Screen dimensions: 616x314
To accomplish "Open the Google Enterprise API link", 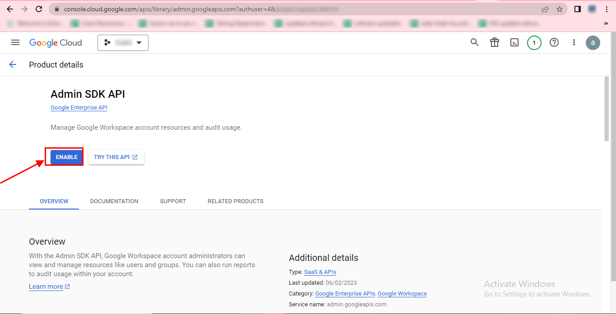I will point(79,108).
